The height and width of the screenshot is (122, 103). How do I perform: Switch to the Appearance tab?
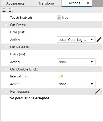16,3
